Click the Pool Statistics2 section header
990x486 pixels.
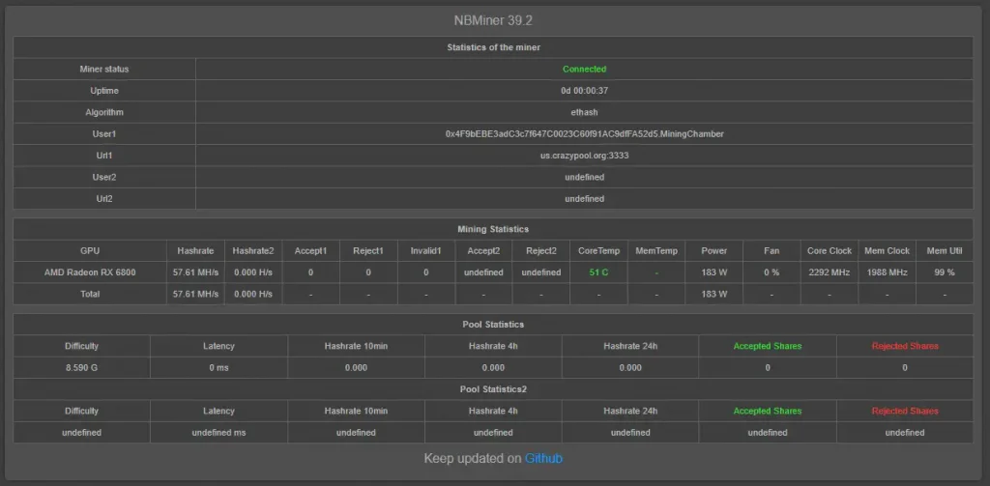point(493,389)
